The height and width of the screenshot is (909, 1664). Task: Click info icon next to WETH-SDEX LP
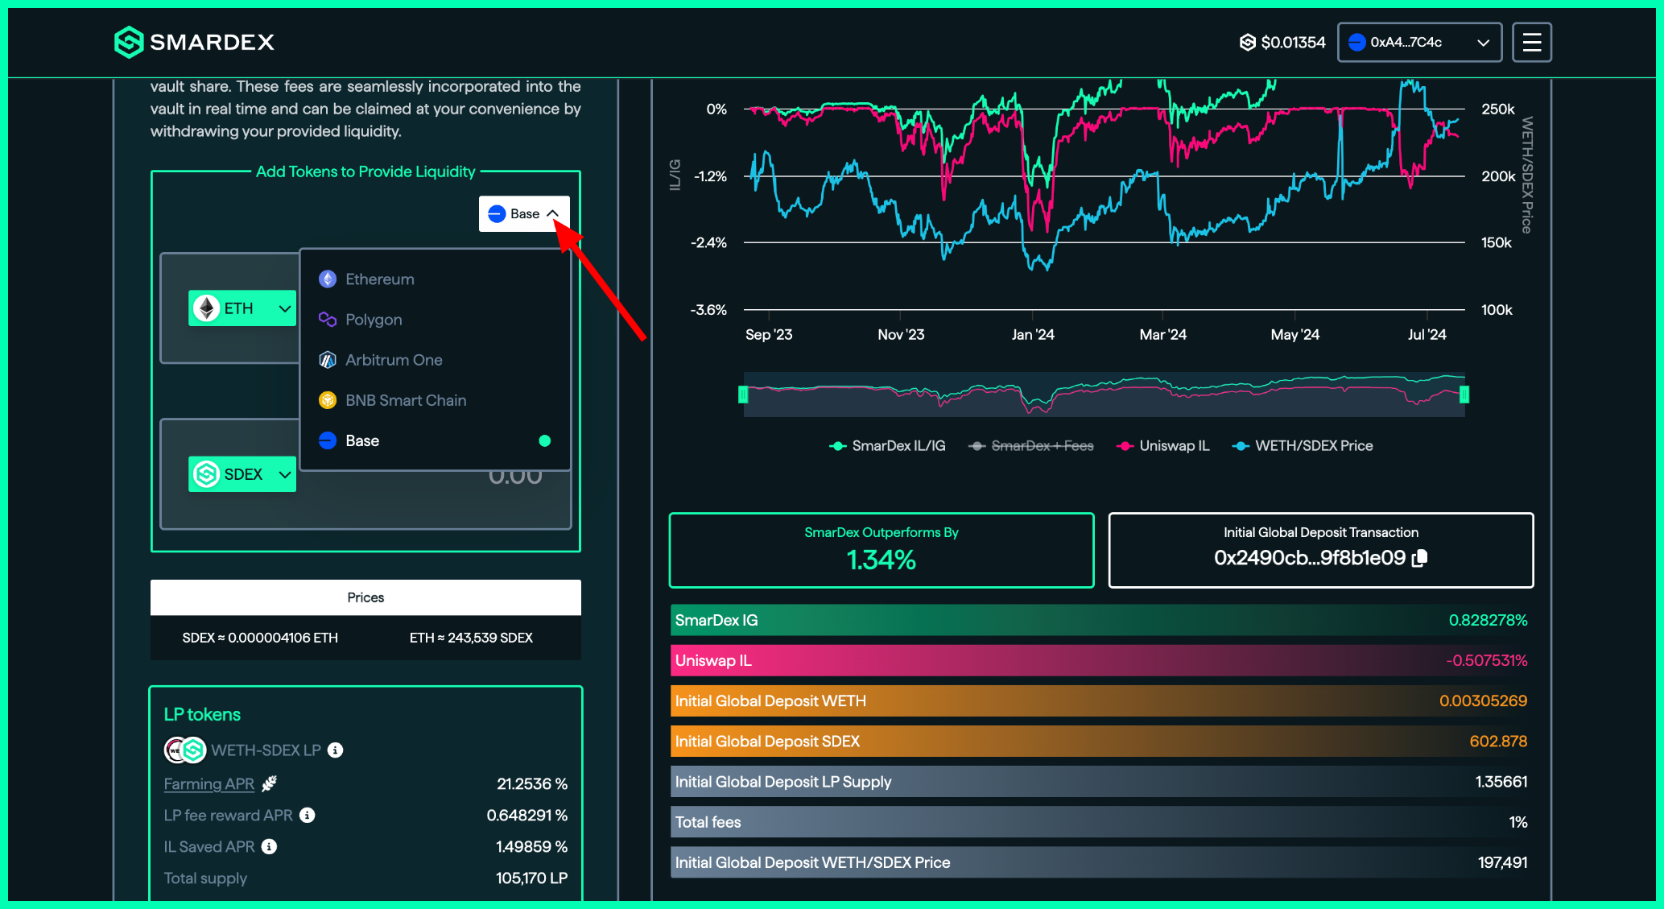click(x=336, y=750)
